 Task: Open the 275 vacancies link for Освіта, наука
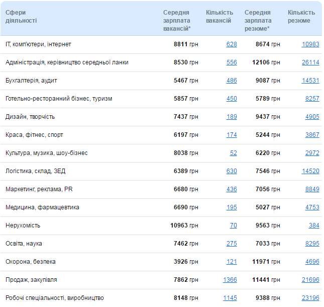pyautogui.click(x=232, y=244)
